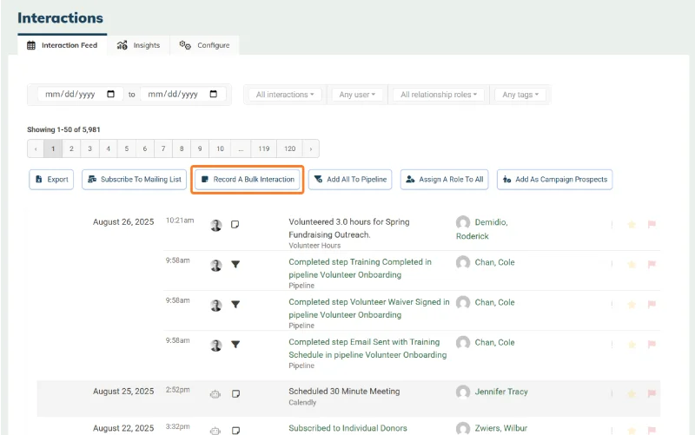Open the Any user filter dropdown
This screenshot has width=695, height=435.
357,95
